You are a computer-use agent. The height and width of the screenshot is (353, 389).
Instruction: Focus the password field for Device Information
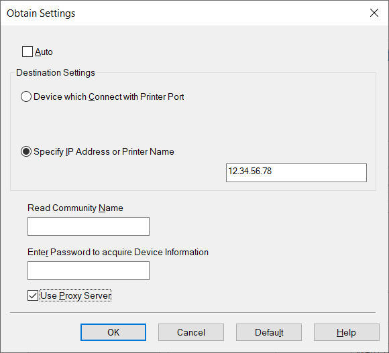(89, 271)
